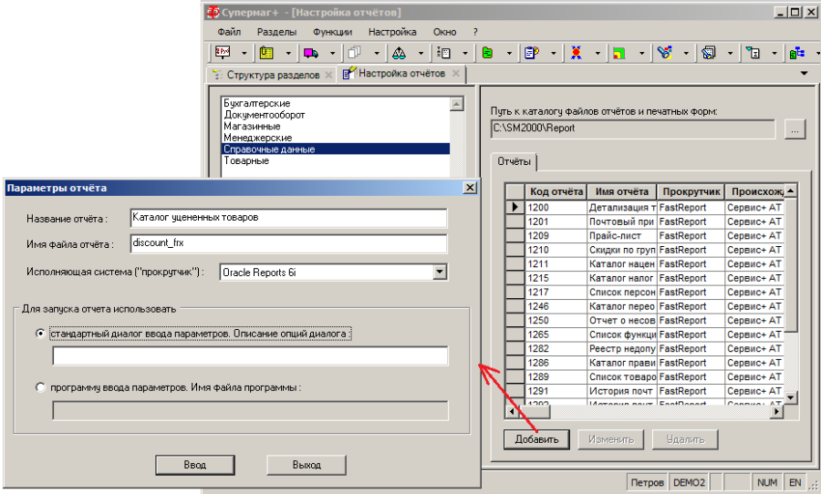
Task: Click the red star toolbar icon
Action: pyautogui.click(x=576, y=52)
